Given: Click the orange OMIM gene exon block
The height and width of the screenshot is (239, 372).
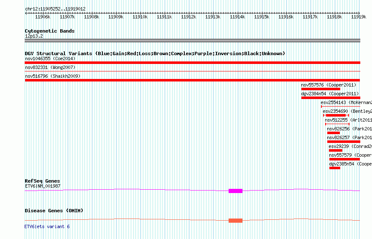Looking at the screenshot, I should click(236, 221).
